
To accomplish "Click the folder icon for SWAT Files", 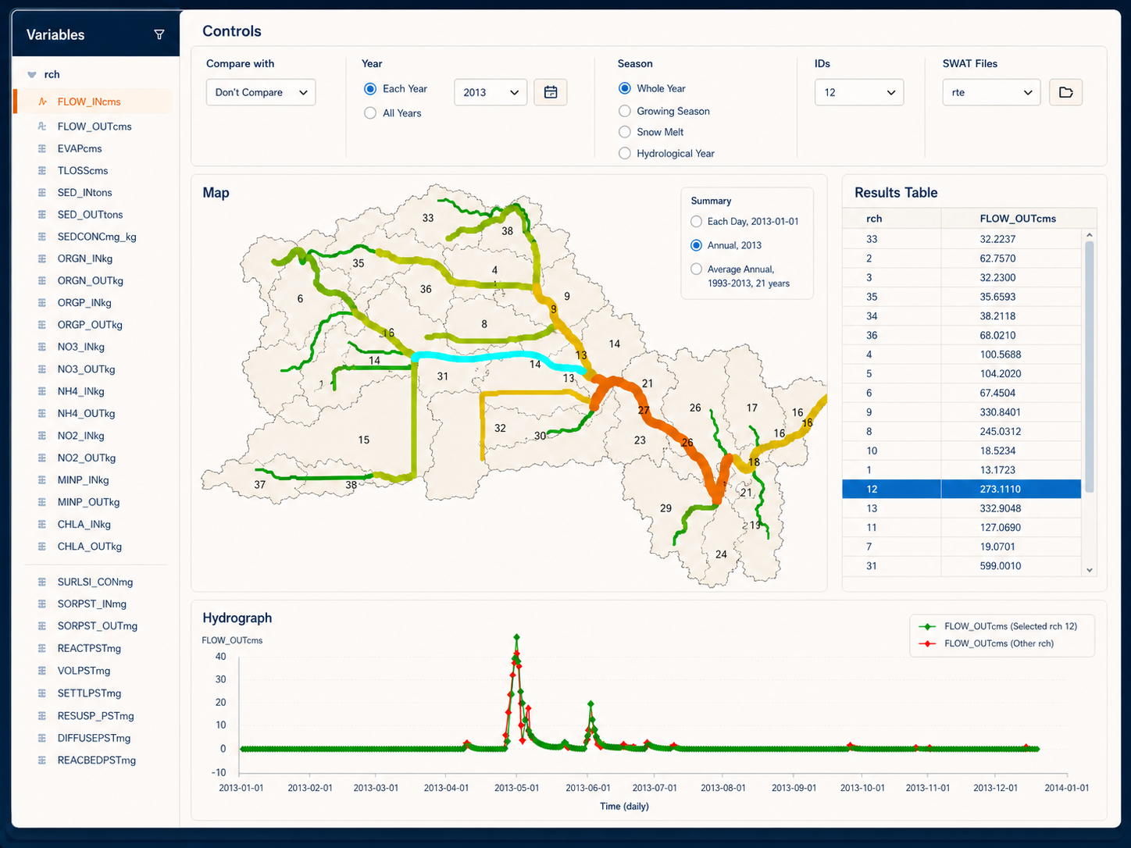I will pyautogui.click(x=1065, y=92).
